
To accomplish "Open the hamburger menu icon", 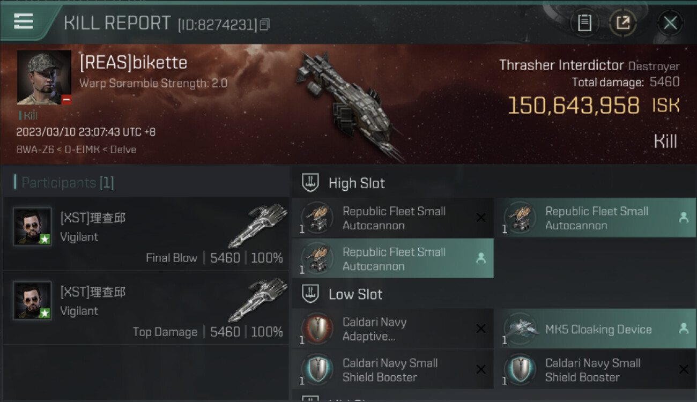I will [x=24, y=21].
